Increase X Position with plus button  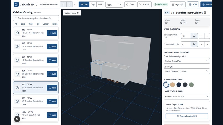coord(207,36)
